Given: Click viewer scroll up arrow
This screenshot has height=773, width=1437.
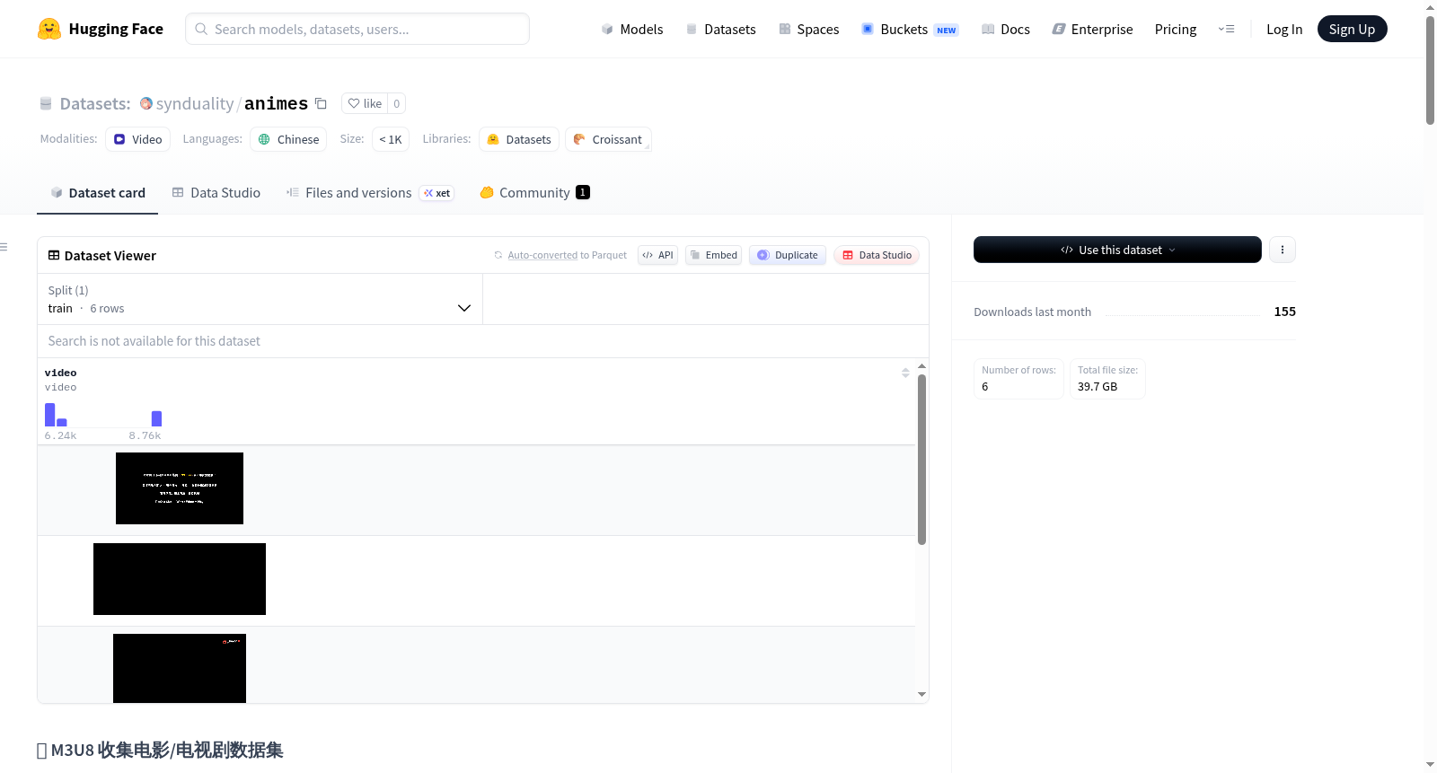Looking at the screenshot, I should pyautogui.click(x=921, y=366).
